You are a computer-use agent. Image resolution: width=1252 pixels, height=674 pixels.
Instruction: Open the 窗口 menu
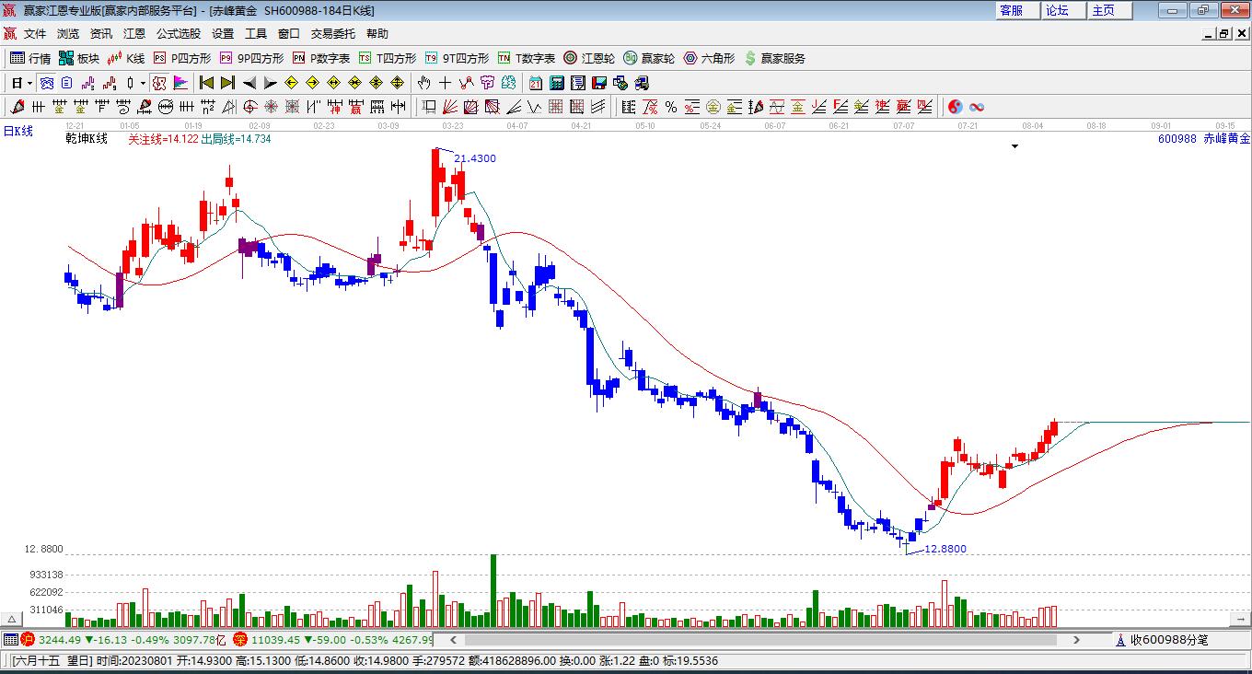pyautogui.click(x=289, y=34)
